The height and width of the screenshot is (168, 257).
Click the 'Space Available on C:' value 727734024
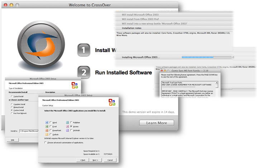point(108,154)
